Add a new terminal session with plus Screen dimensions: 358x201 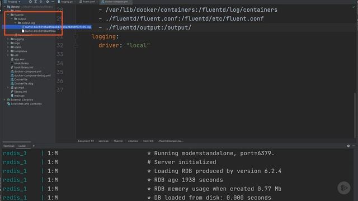[x=34, y=146]
